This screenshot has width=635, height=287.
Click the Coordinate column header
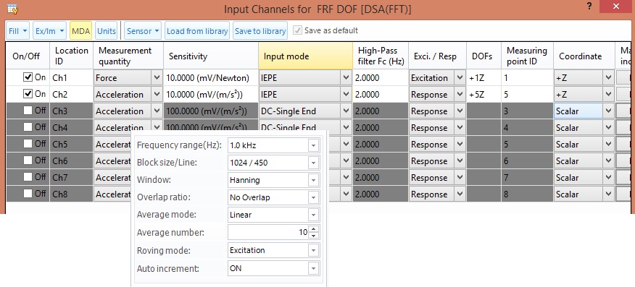584,56
